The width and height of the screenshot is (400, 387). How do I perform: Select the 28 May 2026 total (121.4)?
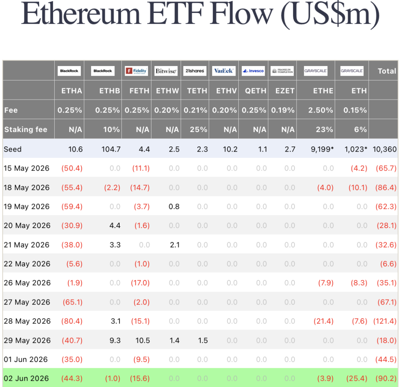[x=385, y=321]
